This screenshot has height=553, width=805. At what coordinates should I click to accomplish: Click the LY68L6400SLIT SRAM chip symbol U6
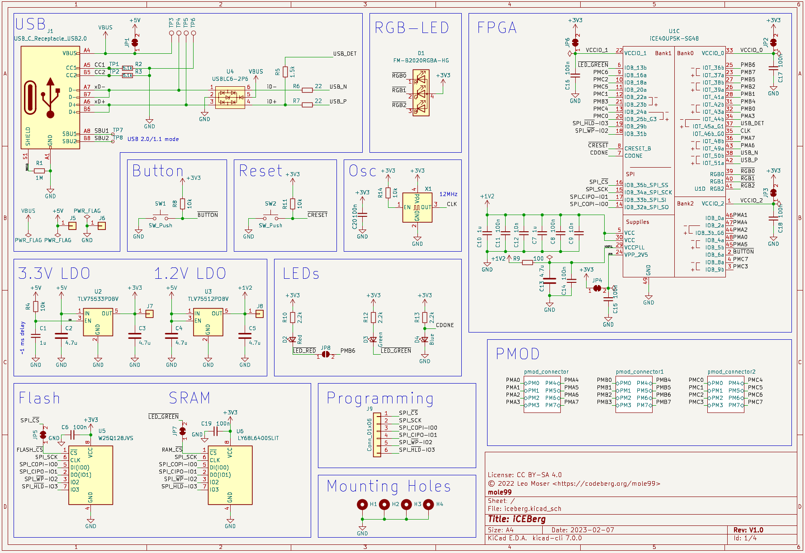tap(230, 475)
